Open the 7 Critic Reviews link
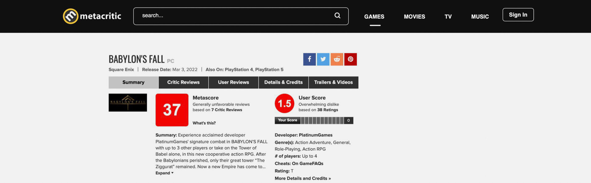 [227, 110]
